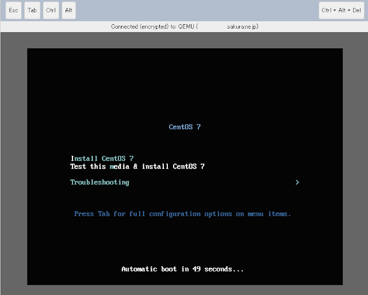Select Install CentOS 7 boot entry
The height and width of the screenshot is (295, 368).
point(102,158)
